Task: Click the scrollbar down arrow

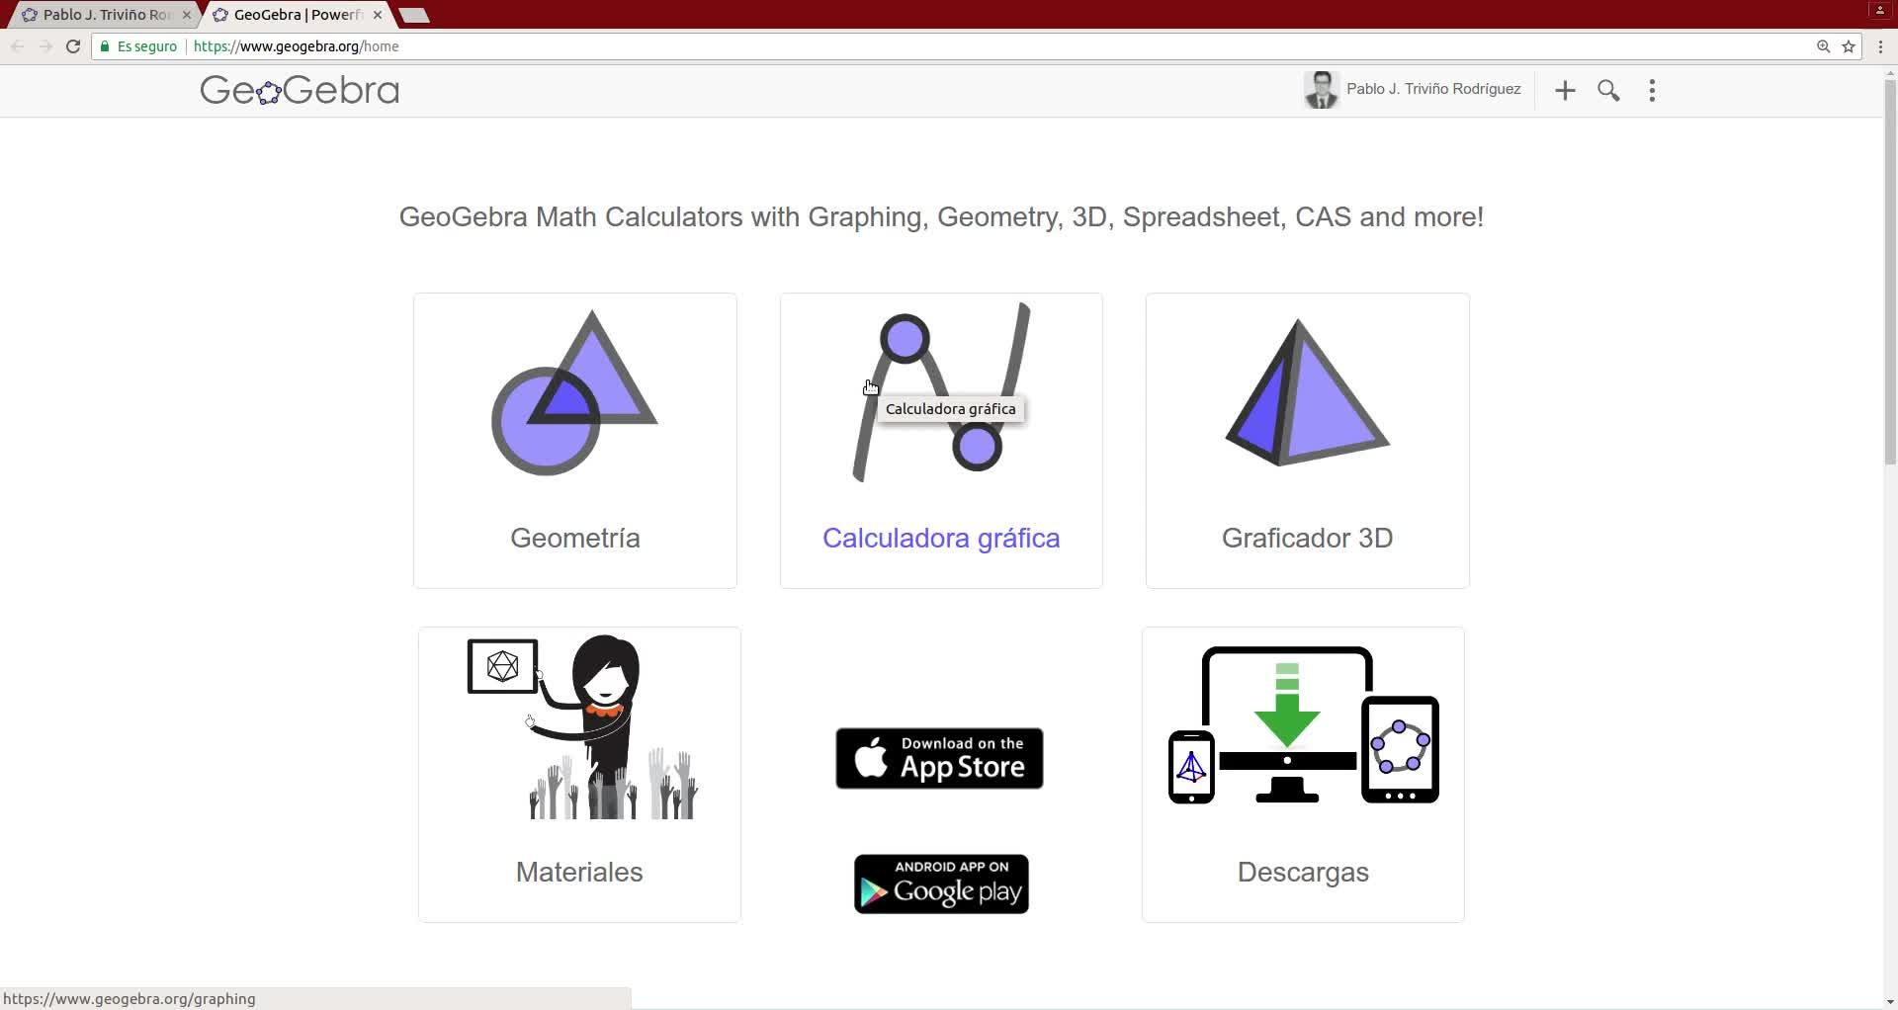Action: click(1890, 1001)
